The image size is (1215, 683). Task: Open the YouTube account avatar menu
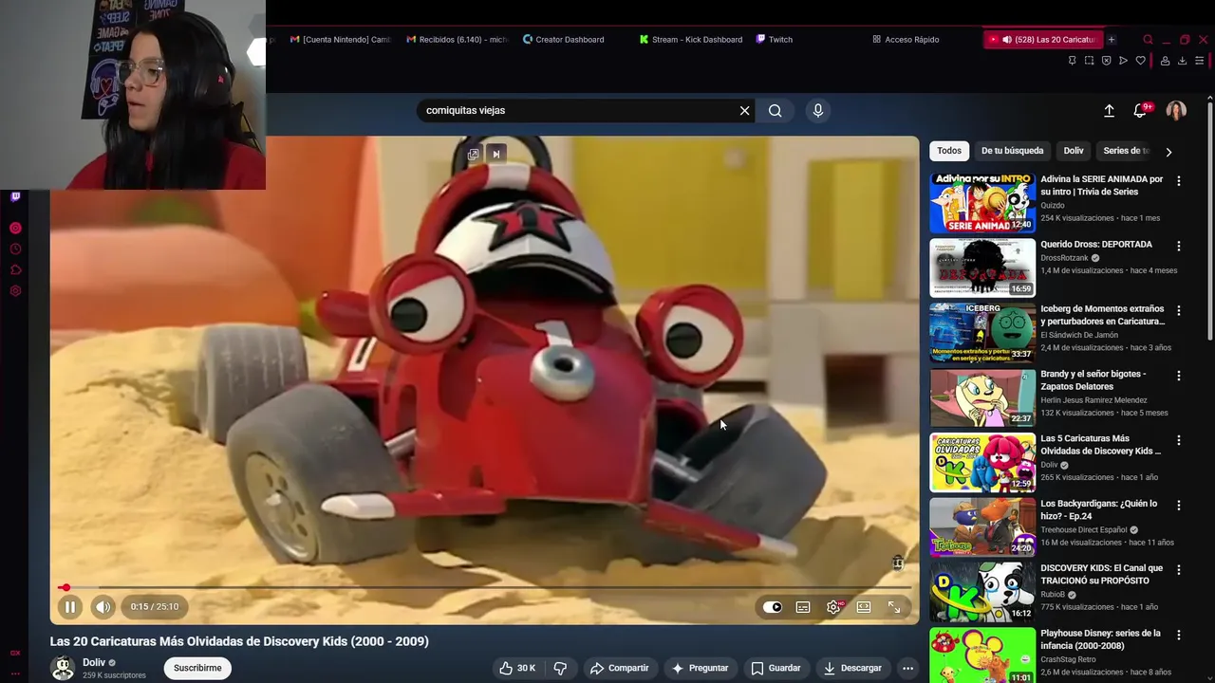[1176, 111]
